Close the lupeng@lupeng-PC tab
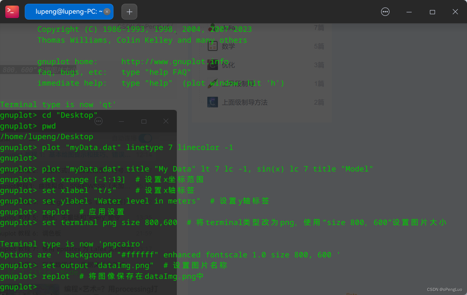 107,12
